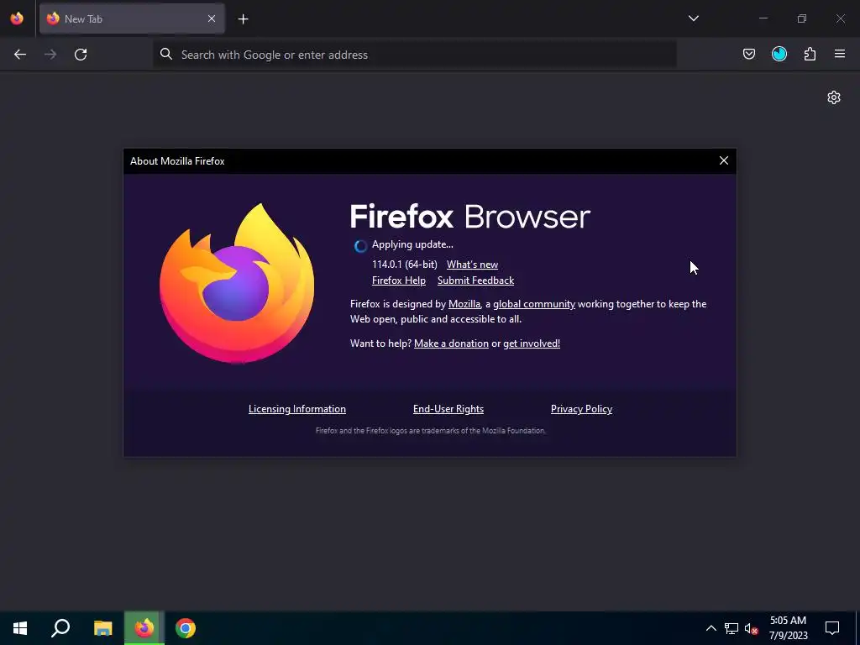Go back one page arrow

pyautogui.click(x=20, y=55)
